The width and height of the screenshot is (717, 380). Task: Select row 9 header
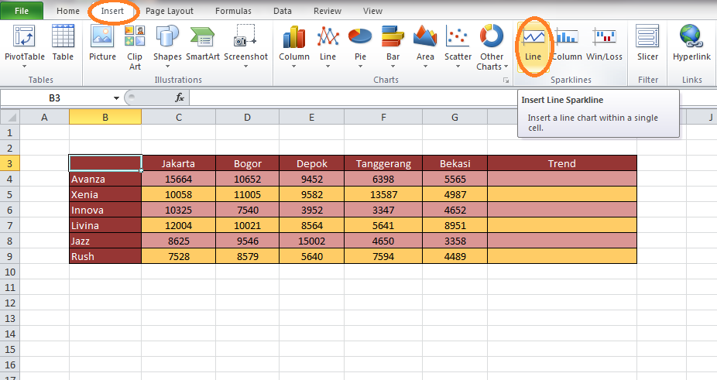click(9, 256)
